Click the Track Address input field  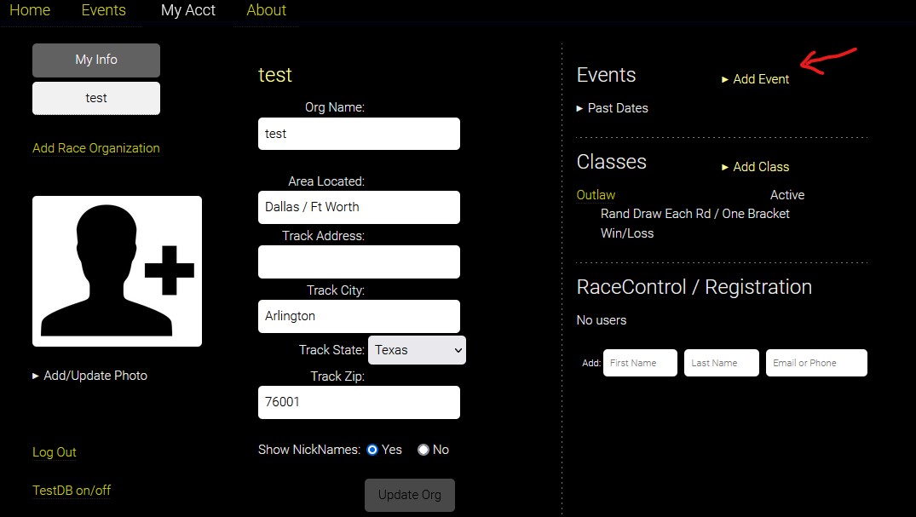(359, 261)
